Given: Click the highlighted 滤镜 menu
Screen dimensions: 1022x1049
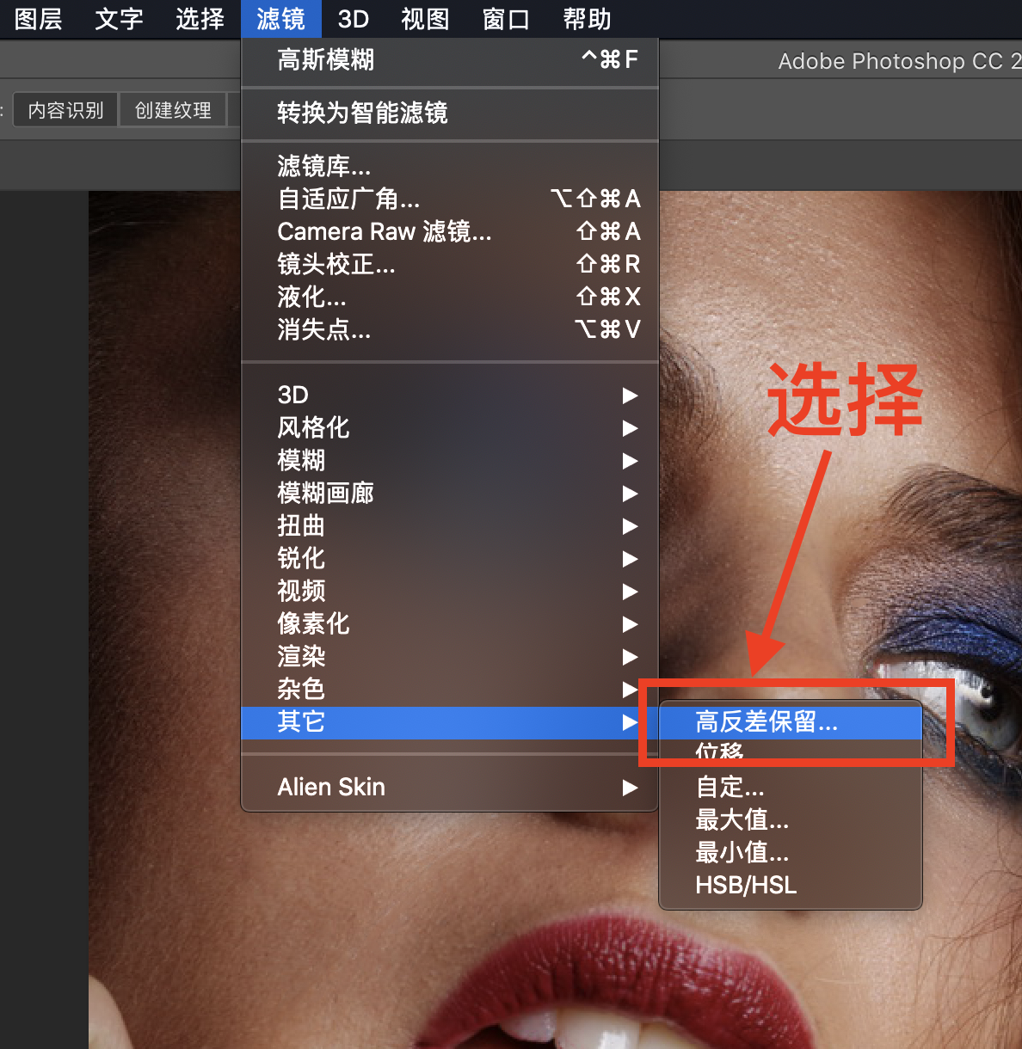Looking at the screenshot, I should click(x=281, y=19).
